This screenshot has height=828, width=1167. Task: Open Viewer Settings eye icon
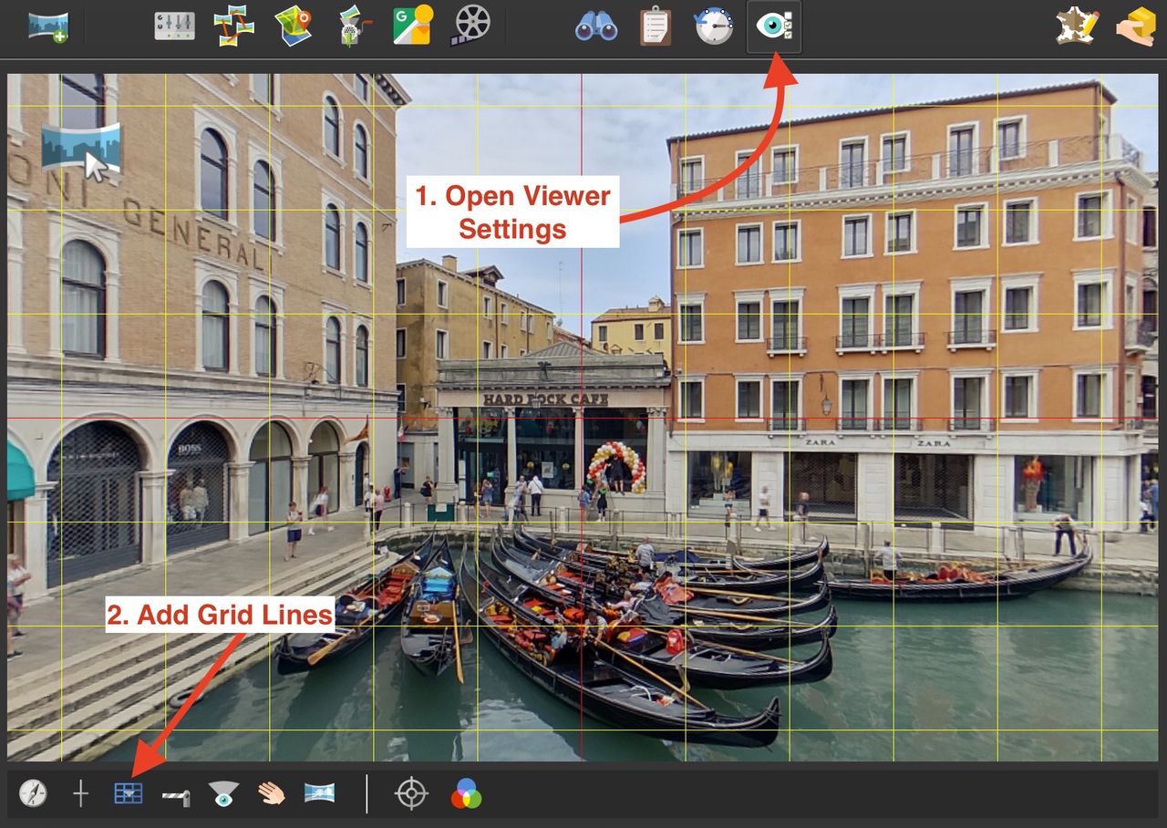[x=774, y=26]
